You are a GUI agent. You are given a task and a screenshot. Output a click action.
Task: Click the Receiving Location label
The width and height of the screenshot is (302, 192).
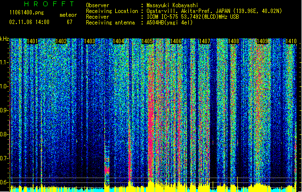point(112,11)
